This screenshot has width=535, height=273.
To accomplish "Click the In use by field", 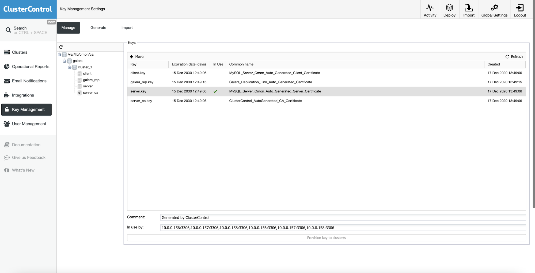I will tap(343, 228).
